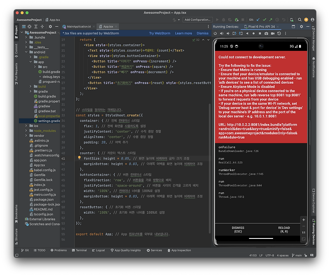Toggle tool window bars icon in status bar

pyautogui.click(x=17, y=255)
